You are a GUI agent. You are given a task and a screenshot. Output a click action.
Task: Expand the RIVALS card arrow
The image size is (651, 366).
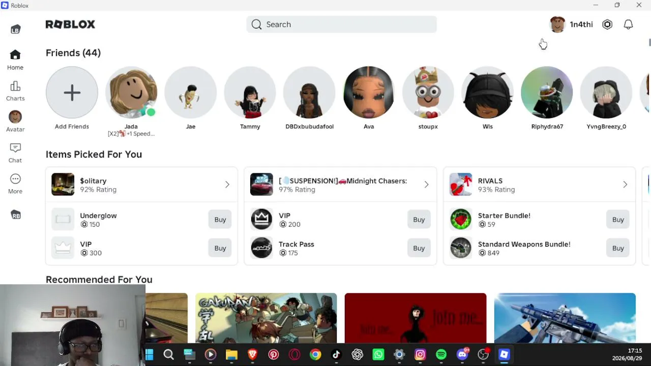(625, 185)
